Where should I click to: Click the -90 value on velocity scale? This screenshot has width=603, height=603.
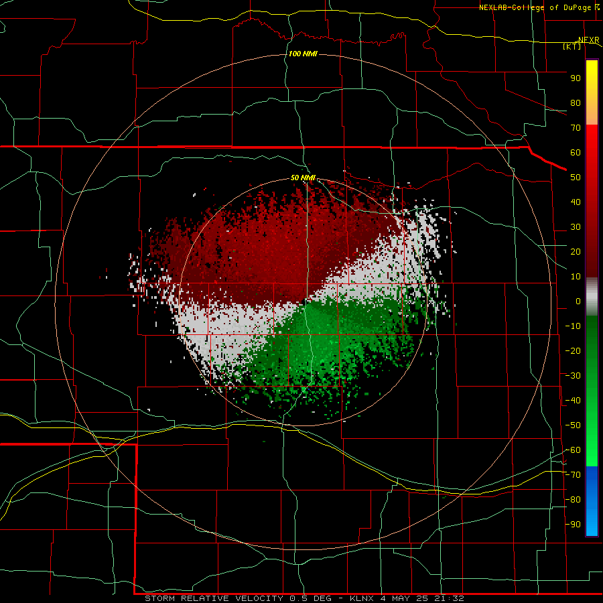pos(573,525)
